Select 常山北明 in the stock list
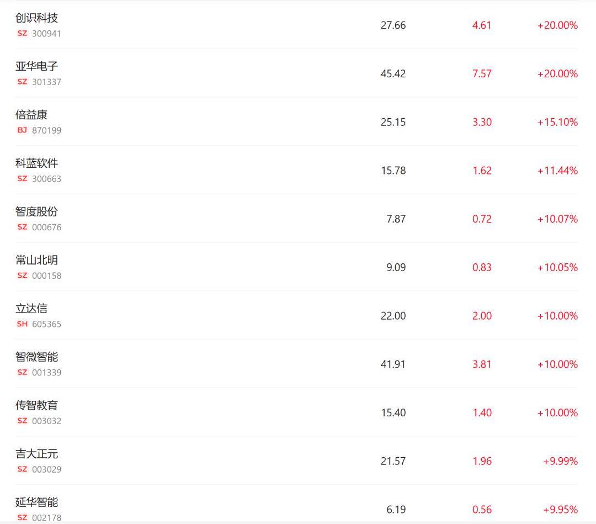Image resolution: width=596 pixels, height=524 pixels. [36, 260]
